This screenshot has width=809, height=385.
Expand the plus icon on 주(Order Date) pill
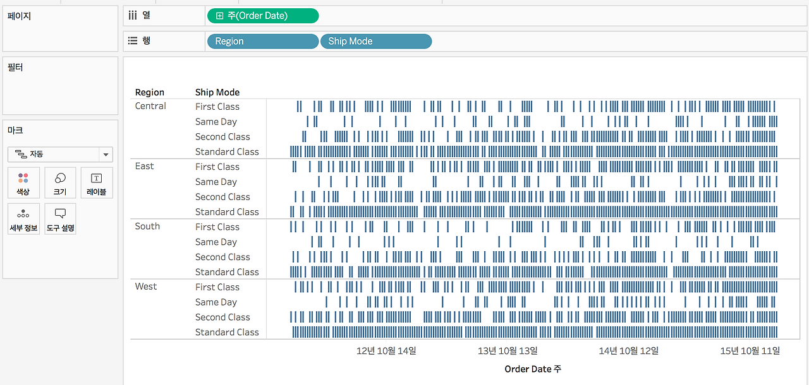pos(219,16)
